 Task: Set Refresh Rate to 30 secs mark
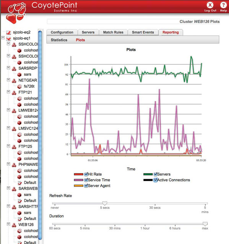pos(155,204)
